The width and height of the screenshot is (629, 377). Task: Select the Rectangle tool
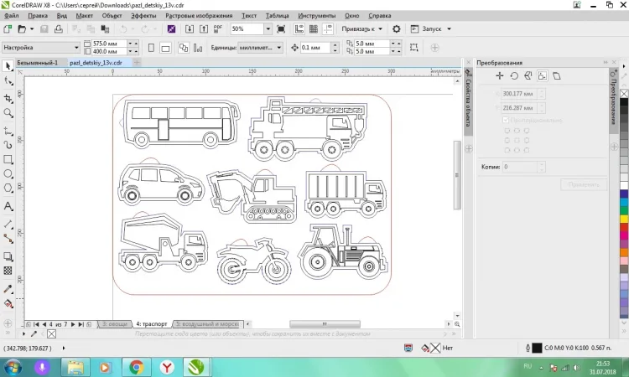tap(8, 159)
